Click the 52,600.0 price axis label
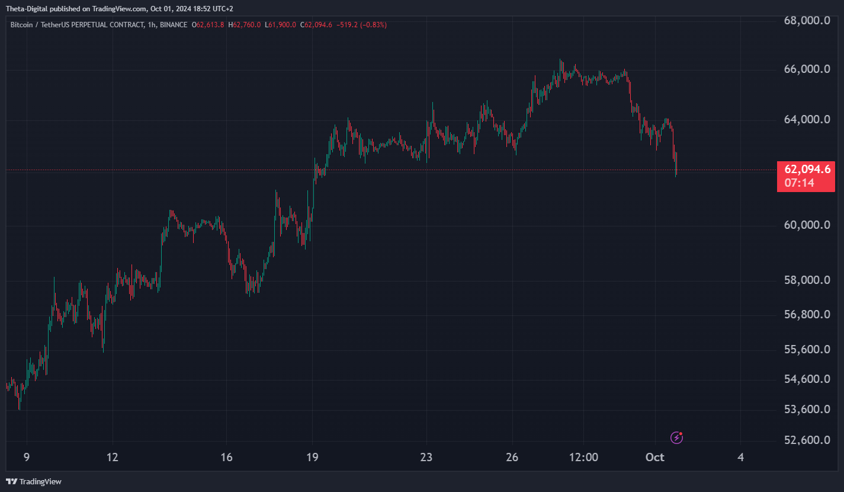Image resolution: width=844 pixels, height=492 pixels. point(807,440)
